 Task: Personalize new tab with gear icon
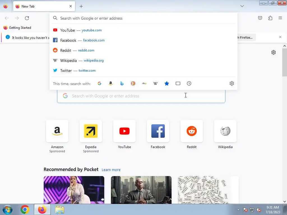(274, 52)
